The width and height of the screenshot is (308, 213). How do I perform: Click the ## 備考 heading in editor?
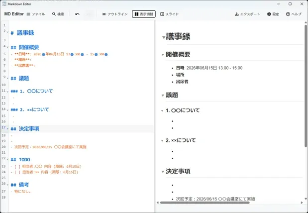[x=24, y=185]
